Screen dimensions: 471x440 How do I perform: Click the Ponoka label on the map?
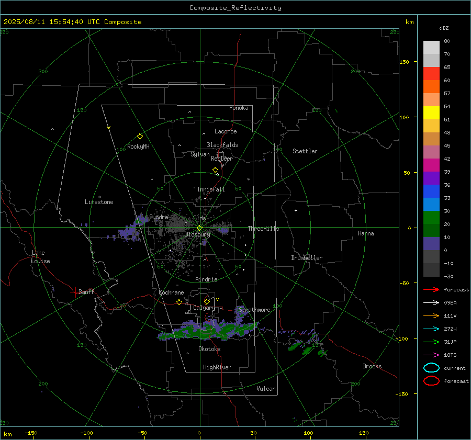click(x=239, y=108)
